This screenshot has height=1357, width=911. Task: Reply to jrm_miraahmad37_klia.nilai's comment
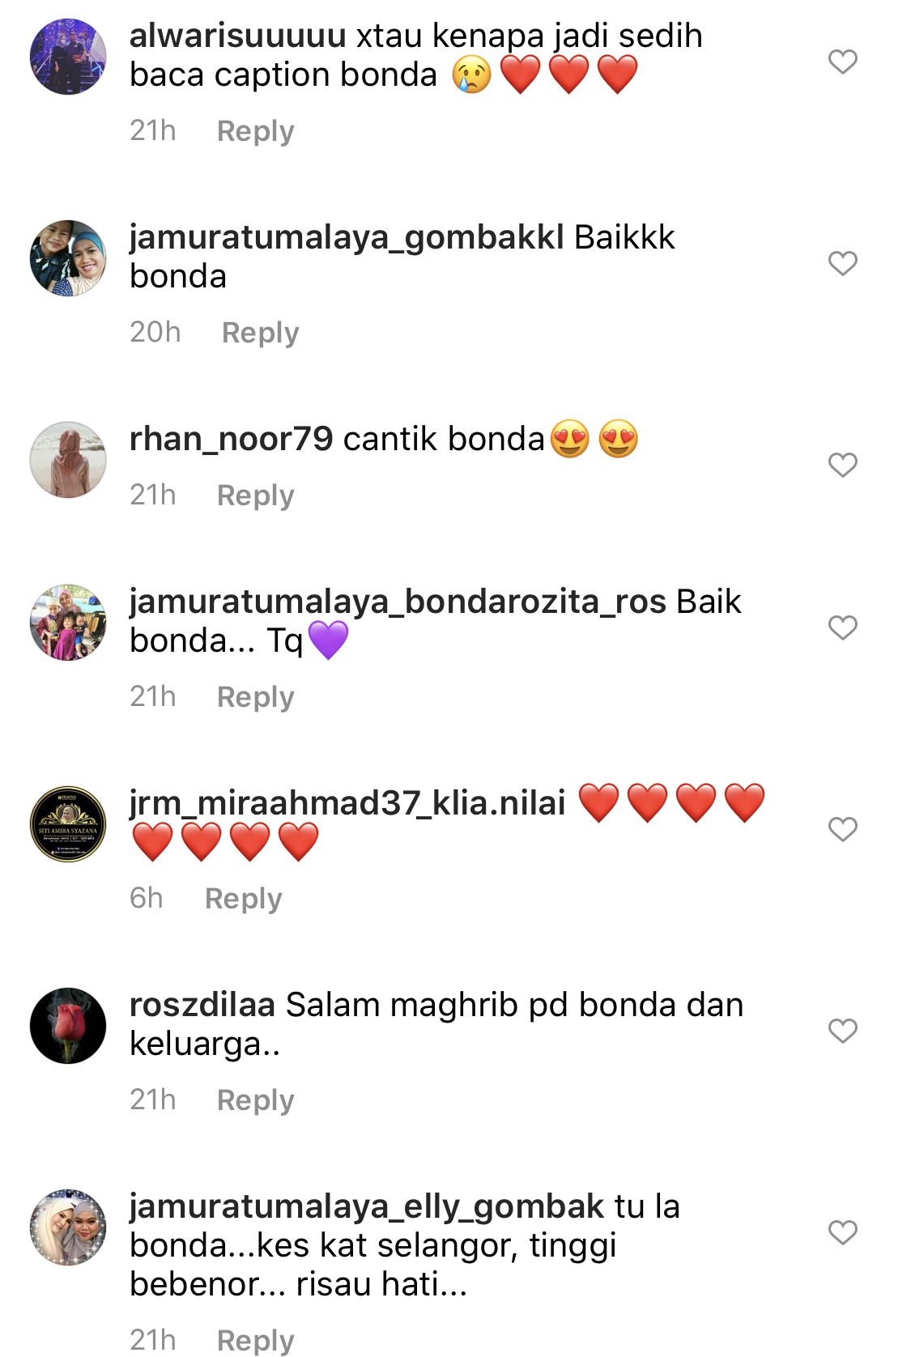click(243, 899)
